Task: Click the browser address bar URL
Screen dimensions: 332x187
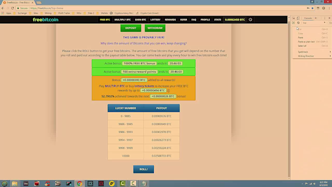Action: tap(46, 8)
